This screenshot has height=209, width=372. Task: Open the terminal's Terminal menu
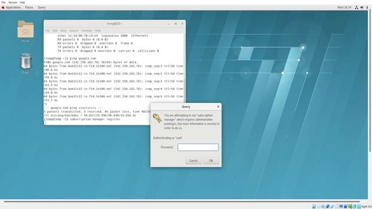(87, 31)
